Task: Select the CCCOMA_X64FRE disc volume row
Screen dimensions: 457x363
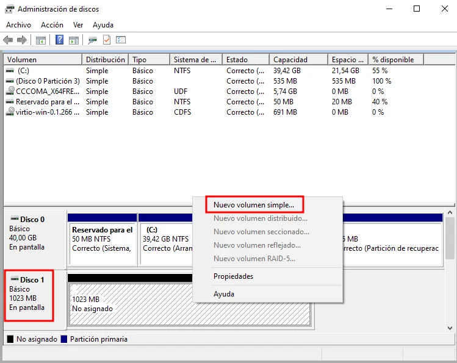Action: click(x=43, y=92)
